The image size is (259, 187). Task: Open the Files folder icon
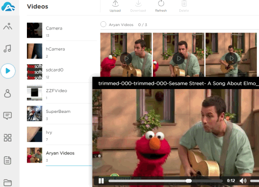point(8,182)
